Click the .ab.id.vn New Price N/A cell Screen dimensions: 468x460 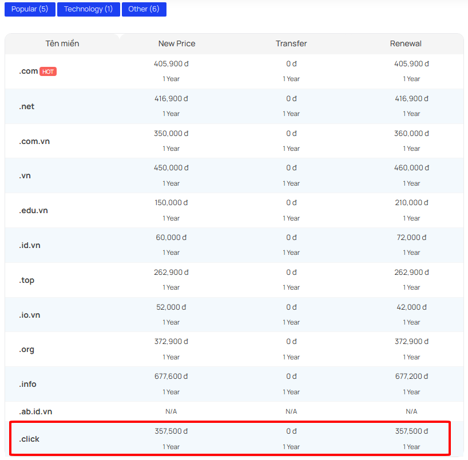(x=171, y=411)
